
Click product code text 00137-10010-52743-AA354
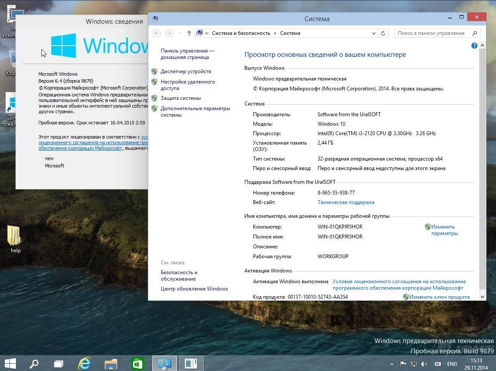click(x=318, y=297)
